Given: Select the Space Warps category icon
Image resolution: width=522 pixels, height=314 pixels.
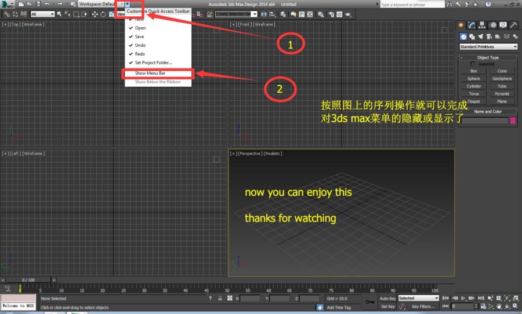Looking at the screenshot, I should pos(506,36).
